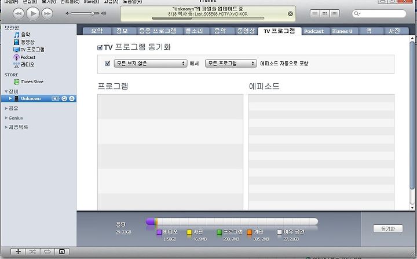Image resolution: width=417 pixels, height=259 pixels.
Task: Click the orange 기타 capacity swatch
Action: [249, 232]
